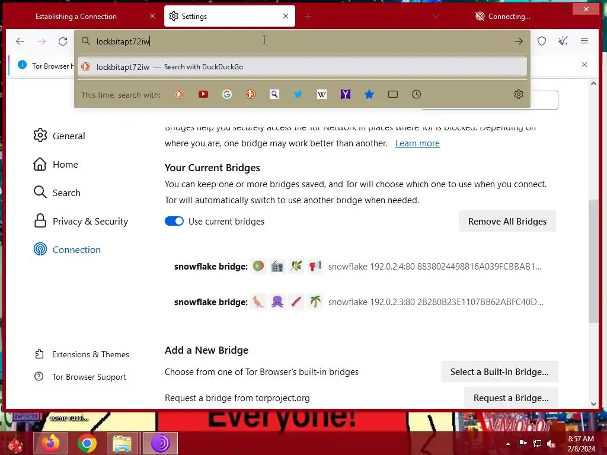Open the network tray icon
Viewport: 607px width, 455px height.
tap(537, 444)
